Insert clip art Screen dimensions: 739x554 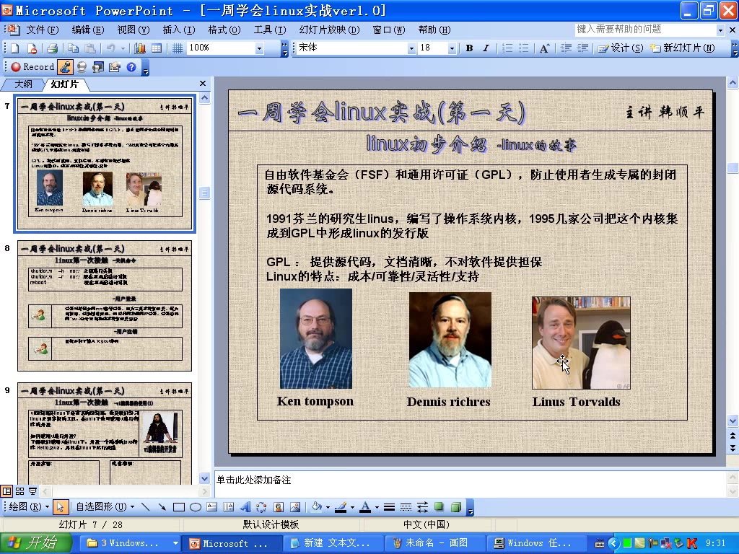click(279, 507)
